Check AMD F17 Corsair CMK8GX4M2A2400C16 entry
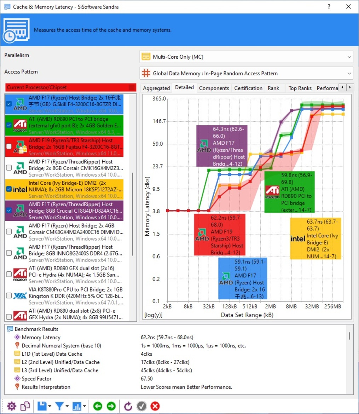Screen dimensions: 359x414 click(x=9, y=231)
